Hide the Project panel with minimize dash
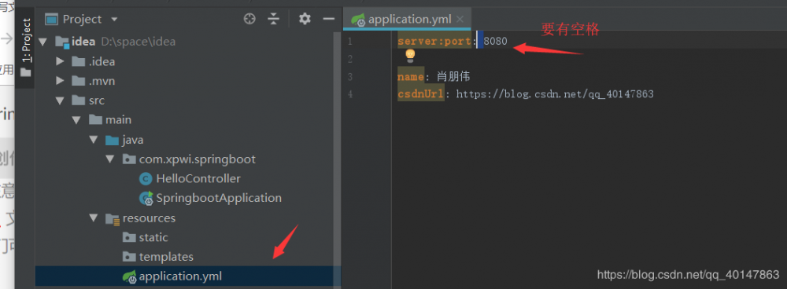This screenshot has width=787, height=289. (x=329, y=19)
